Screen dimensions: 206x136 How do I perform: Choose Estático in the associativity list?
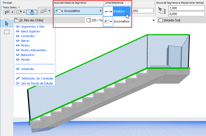coord(117,11)
